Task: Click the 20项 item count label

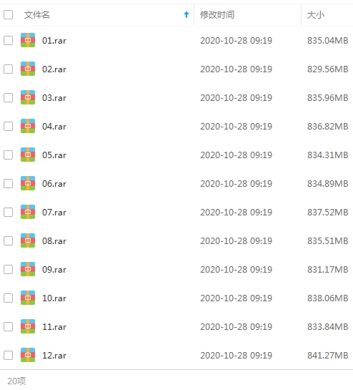Action: (x=16, y=381)
